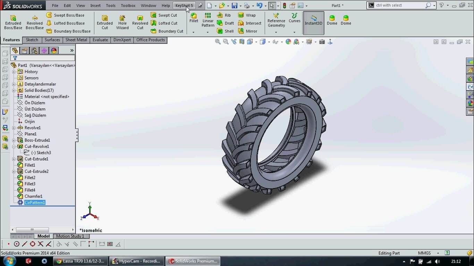Screen dimensions: 474x266
Task: Open the Curves dropdown arrow
Action: coord(294,32)
